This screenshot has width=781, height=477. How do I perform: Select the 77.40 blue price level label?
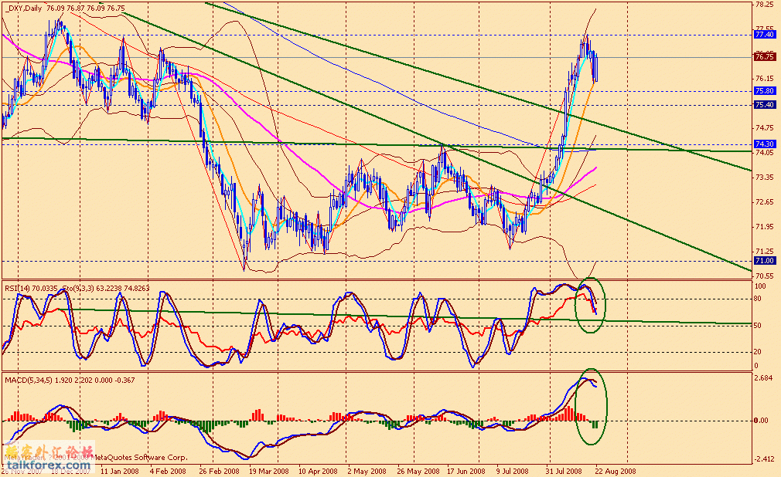tap(764, 35)
